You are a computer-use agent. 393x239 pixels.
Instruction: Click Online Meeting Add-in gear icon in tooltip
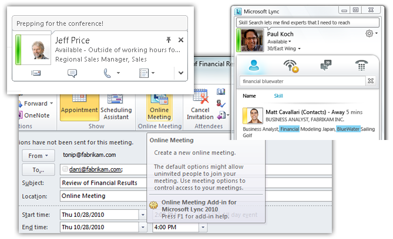(x=154, y=205)
